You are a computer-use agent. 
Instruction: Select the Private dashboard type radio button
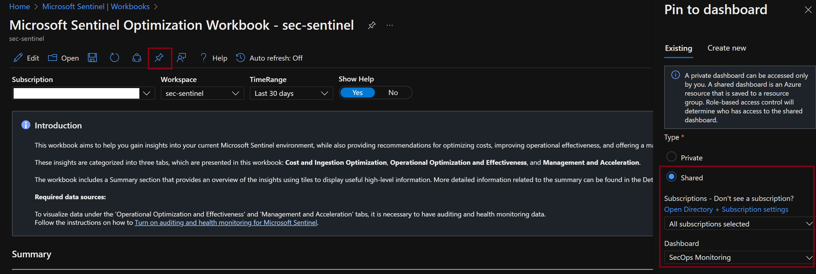point(671,157)
